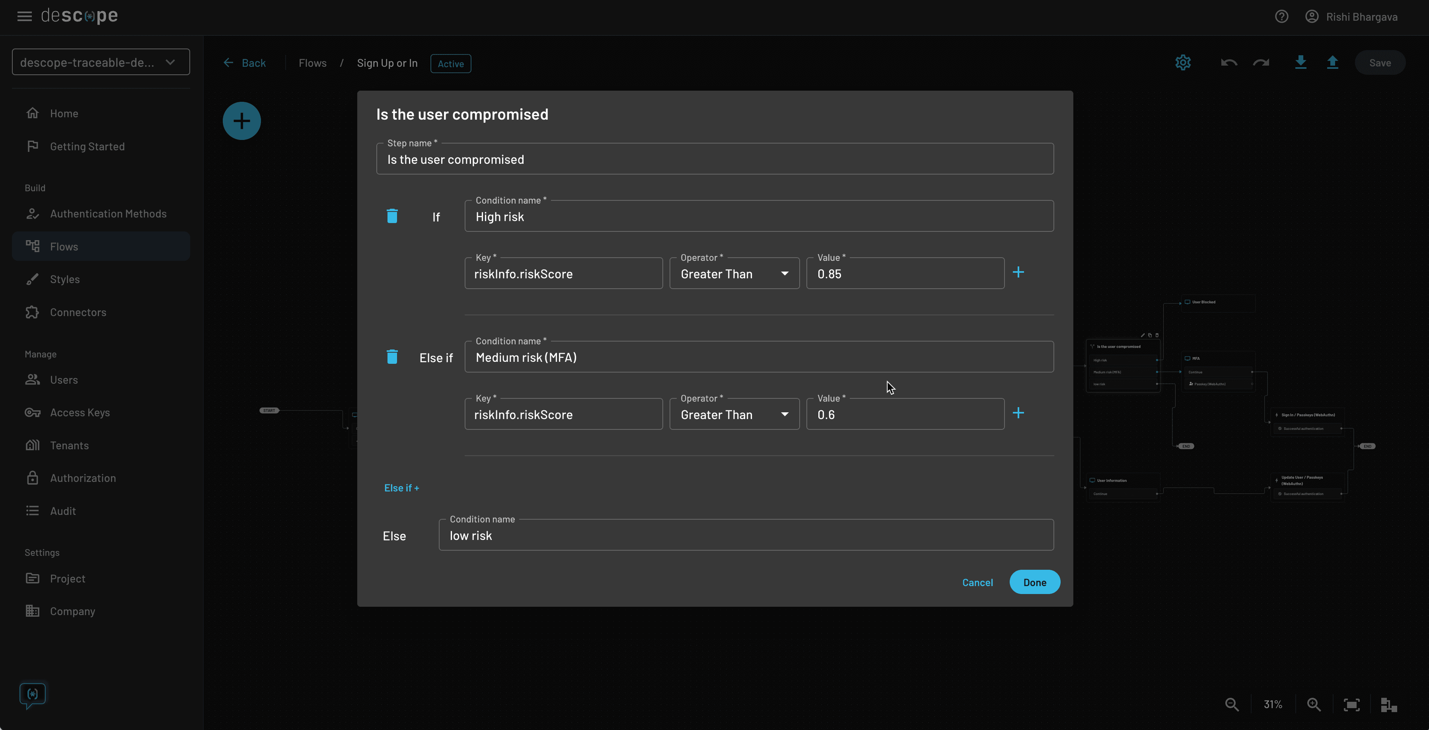The height and width of the screenshot is (730, 1429).
Task: Fit the flow canvas to screen
Action: tap(1352, 705)
